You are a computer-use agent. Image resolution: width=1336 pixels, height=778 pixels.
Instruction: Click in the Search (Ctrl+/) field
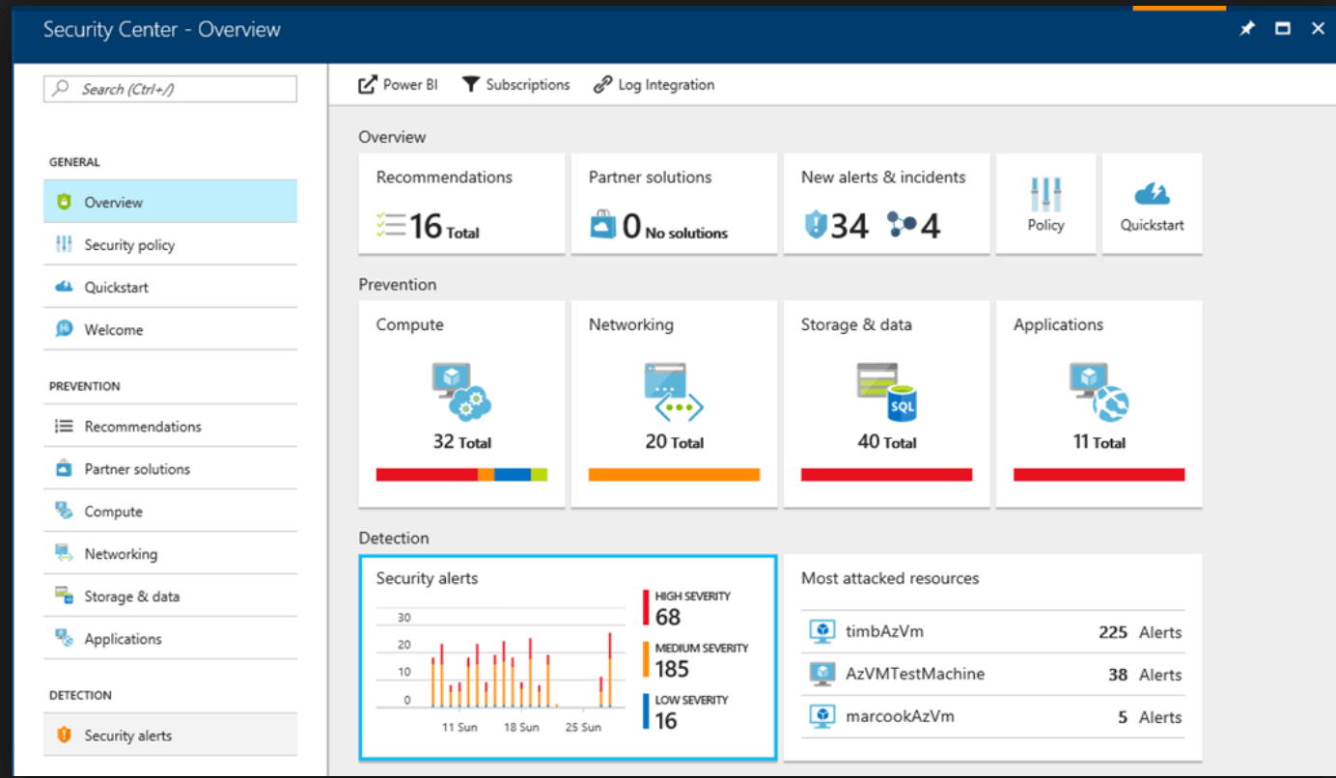pyautogui.click(x=170, y=89)
